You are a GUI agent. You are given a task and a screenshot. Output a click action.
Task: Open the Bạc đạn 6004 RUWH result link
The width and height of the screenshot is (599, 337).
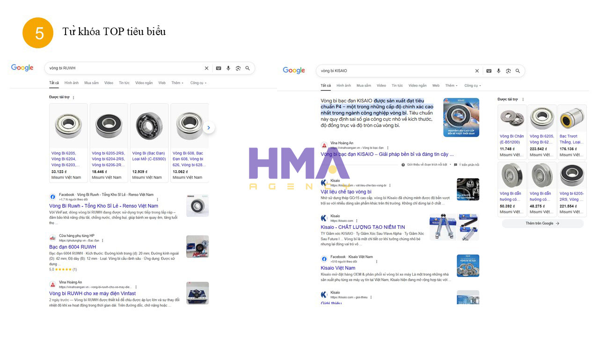click(x=73, y=247)
